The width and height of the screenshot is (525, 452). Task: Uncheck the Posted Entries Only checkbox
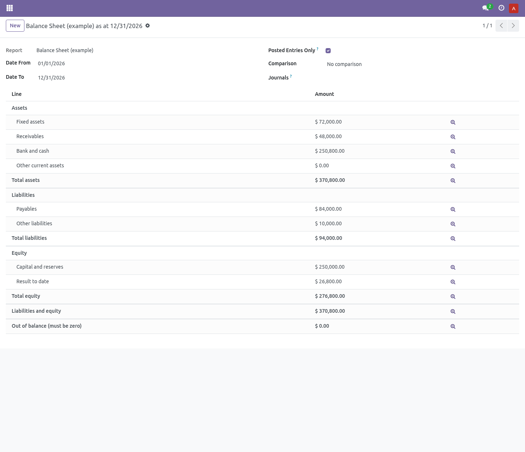328,51
